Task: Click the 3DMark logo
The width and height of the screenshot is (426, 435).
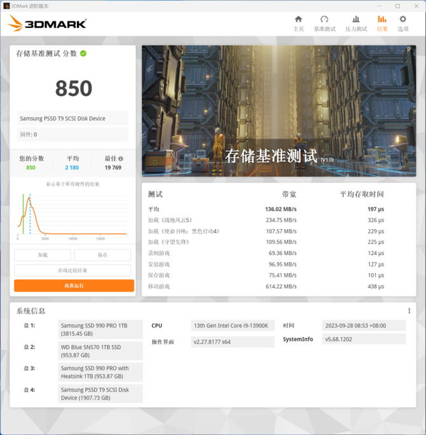Action: 47,23
